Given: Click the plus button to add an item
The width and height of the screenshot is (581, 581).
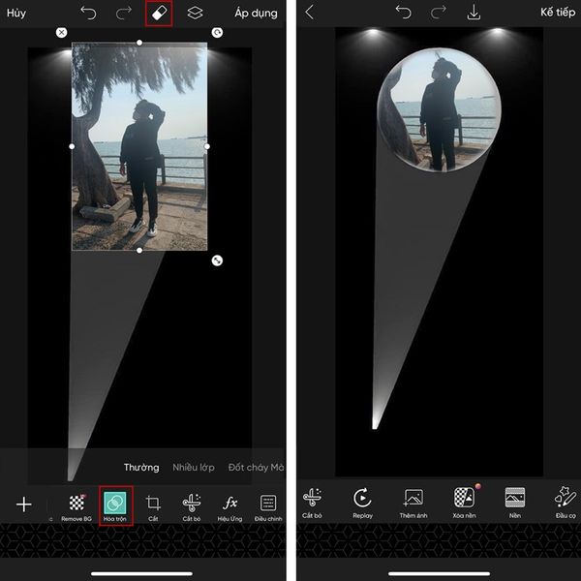Looking at the screenshot, I should coord(24,504).
